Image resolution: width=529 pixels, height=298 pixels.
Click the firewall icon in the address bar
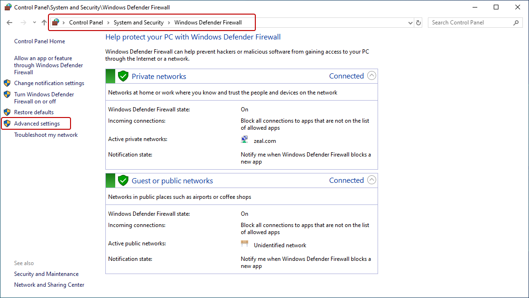pyautogui.click(x=56, y=22)
